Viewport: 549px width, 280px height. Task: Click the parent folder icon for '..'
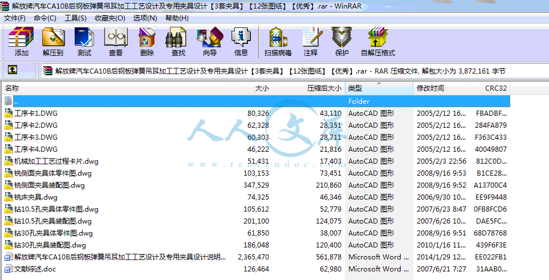point(9,101)
